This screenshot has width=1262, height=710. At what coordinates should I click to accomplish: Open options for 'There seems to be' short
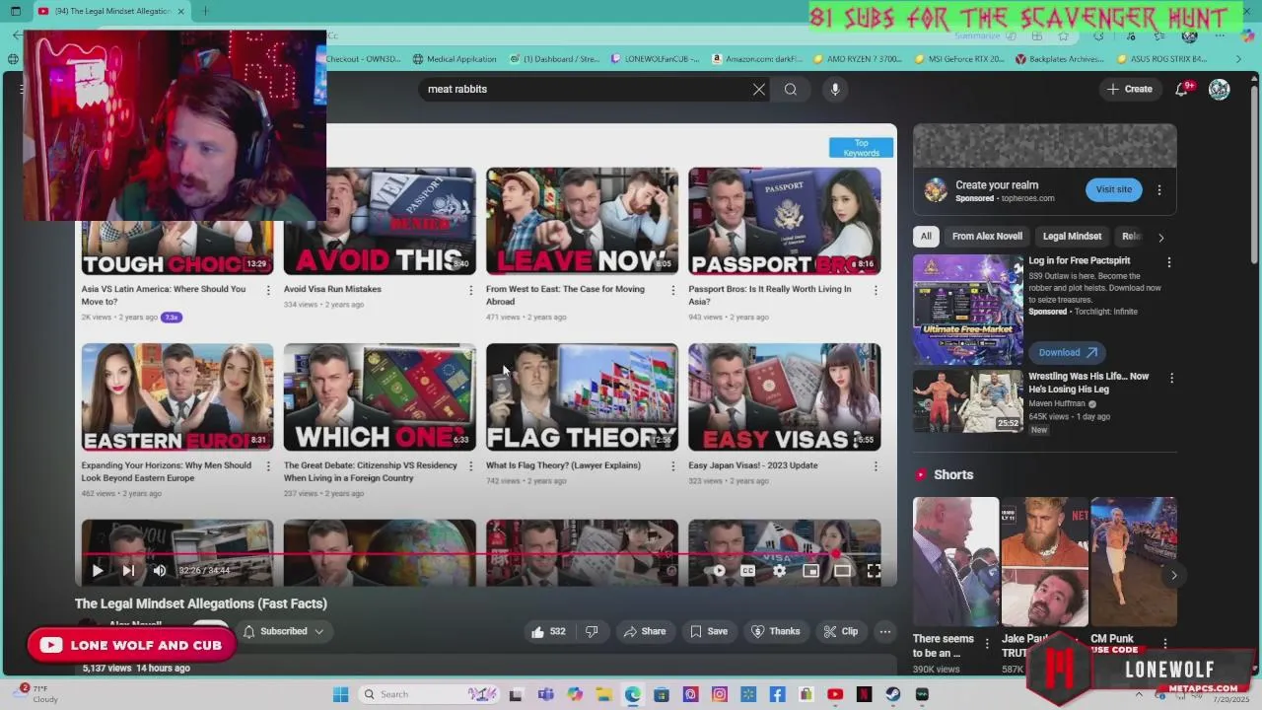pyautogui.click(x=987, y=644)
